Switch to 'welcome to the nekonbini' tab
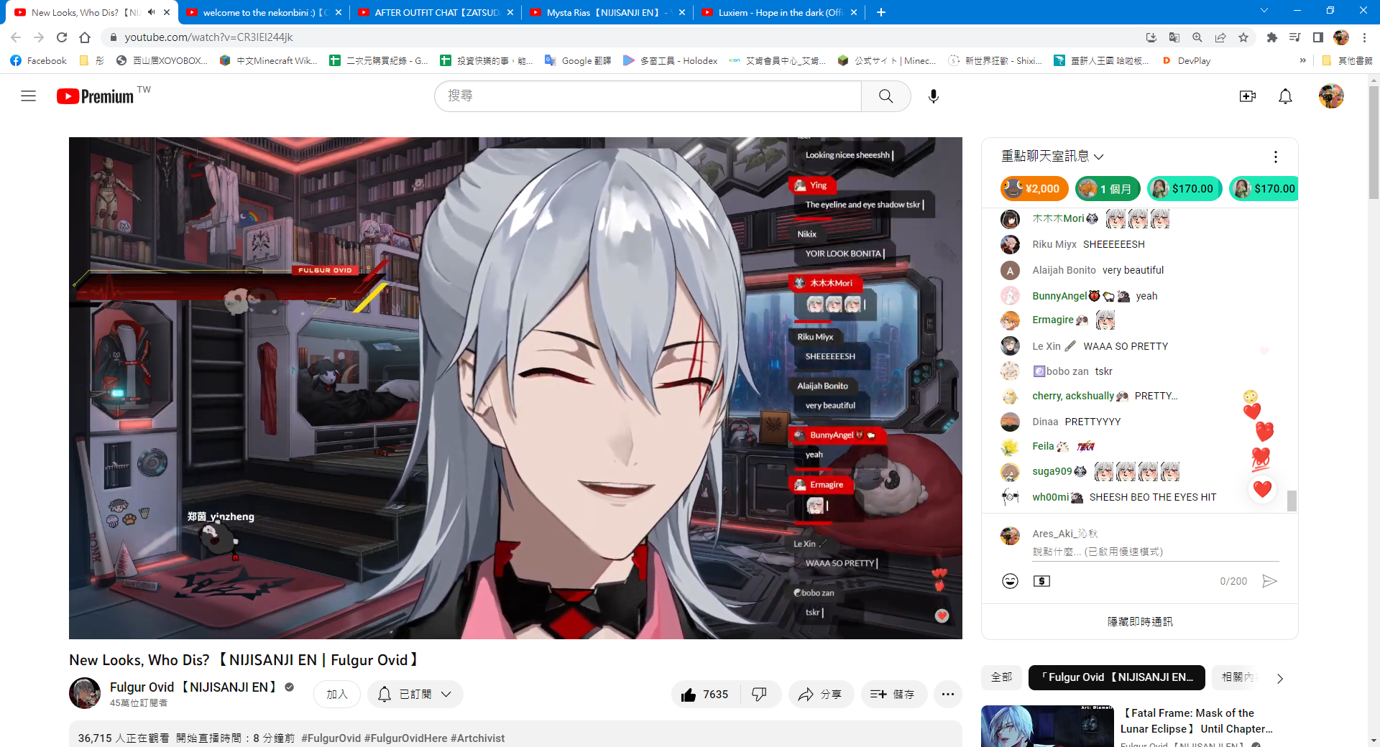 coord(263,12)
